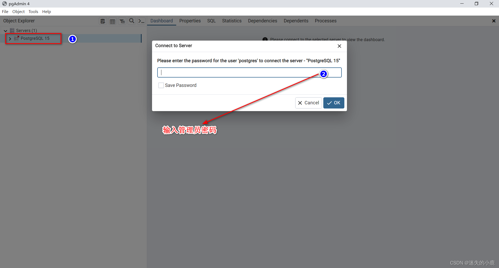Select the PostgreSQL 15 tree item
499x268 pixels.
click(x=35, y=38)
